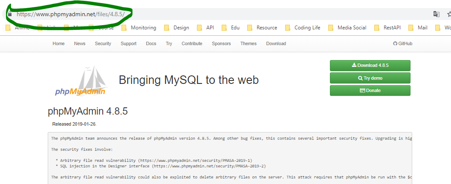Open the Docs navigation item
The width and height of the screenshot is (451, 184).
[151, 43]
